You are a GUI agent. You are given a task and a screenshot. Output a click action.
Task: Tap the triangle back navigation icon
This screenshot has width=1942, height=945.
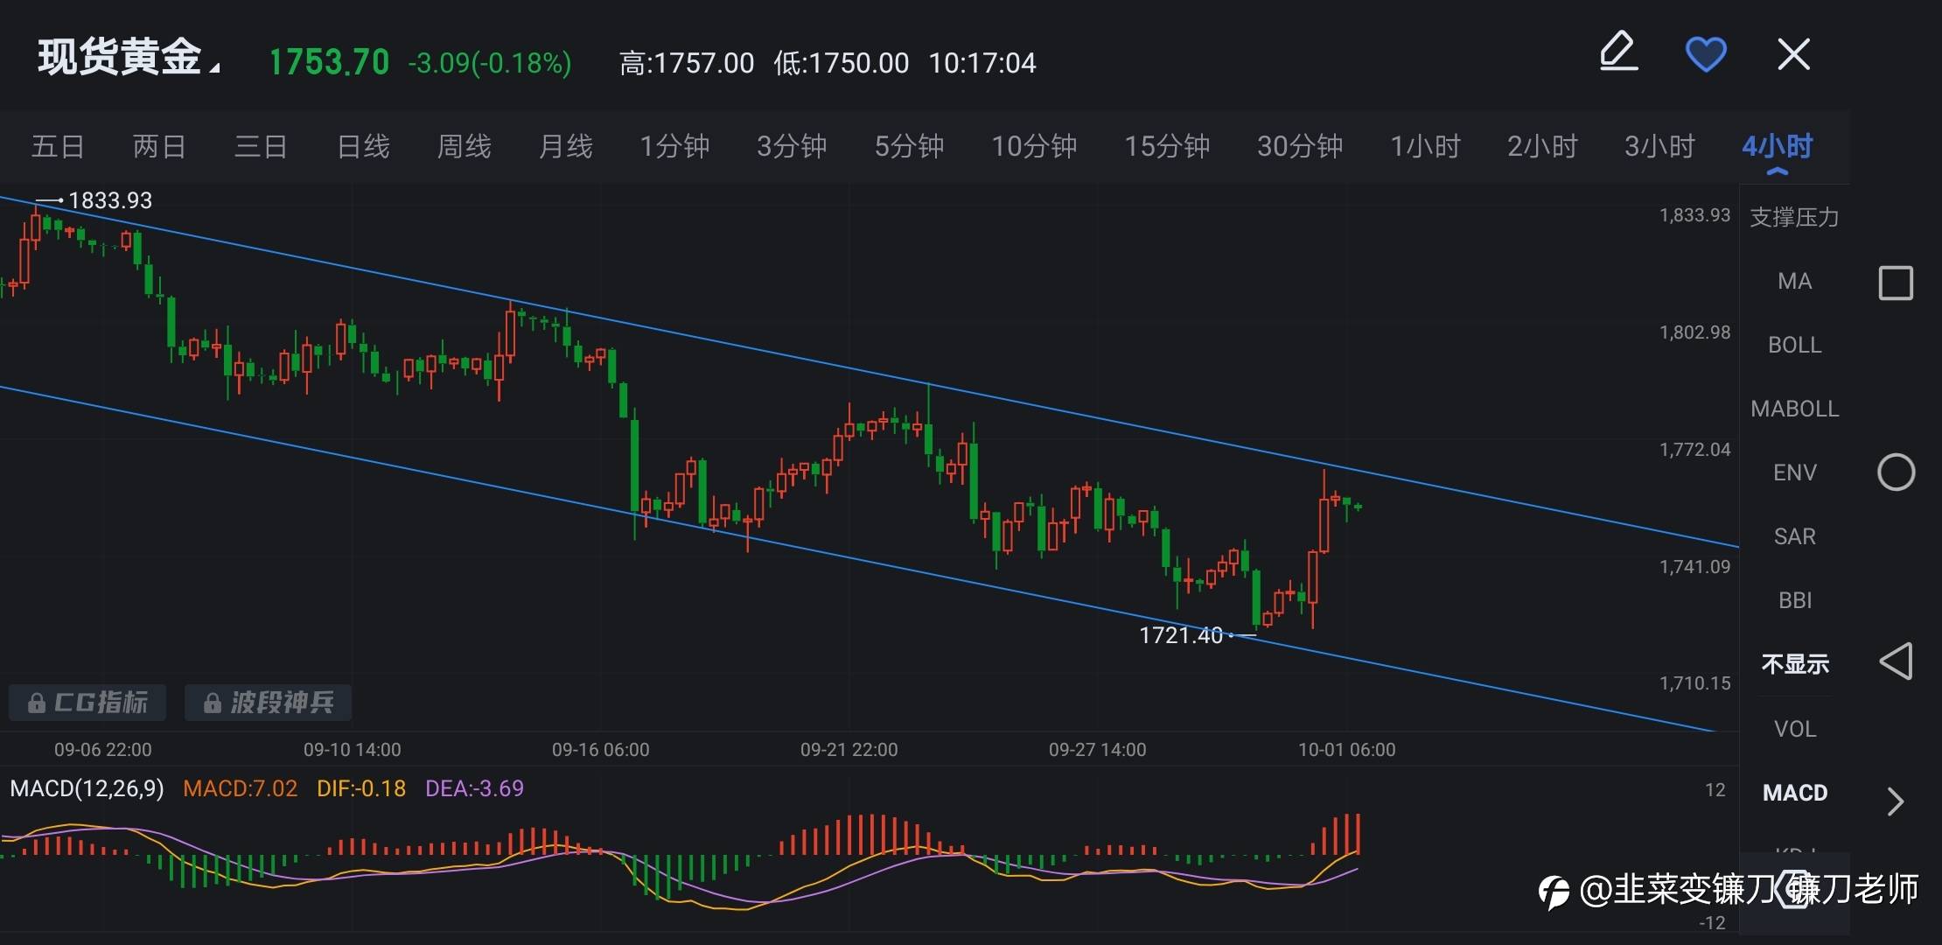(x=1896, y=661)
